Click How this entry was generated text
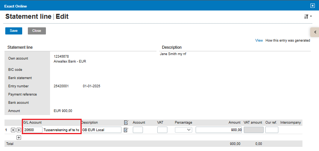This screenshot has height=151, width=319. click(288, 40)
